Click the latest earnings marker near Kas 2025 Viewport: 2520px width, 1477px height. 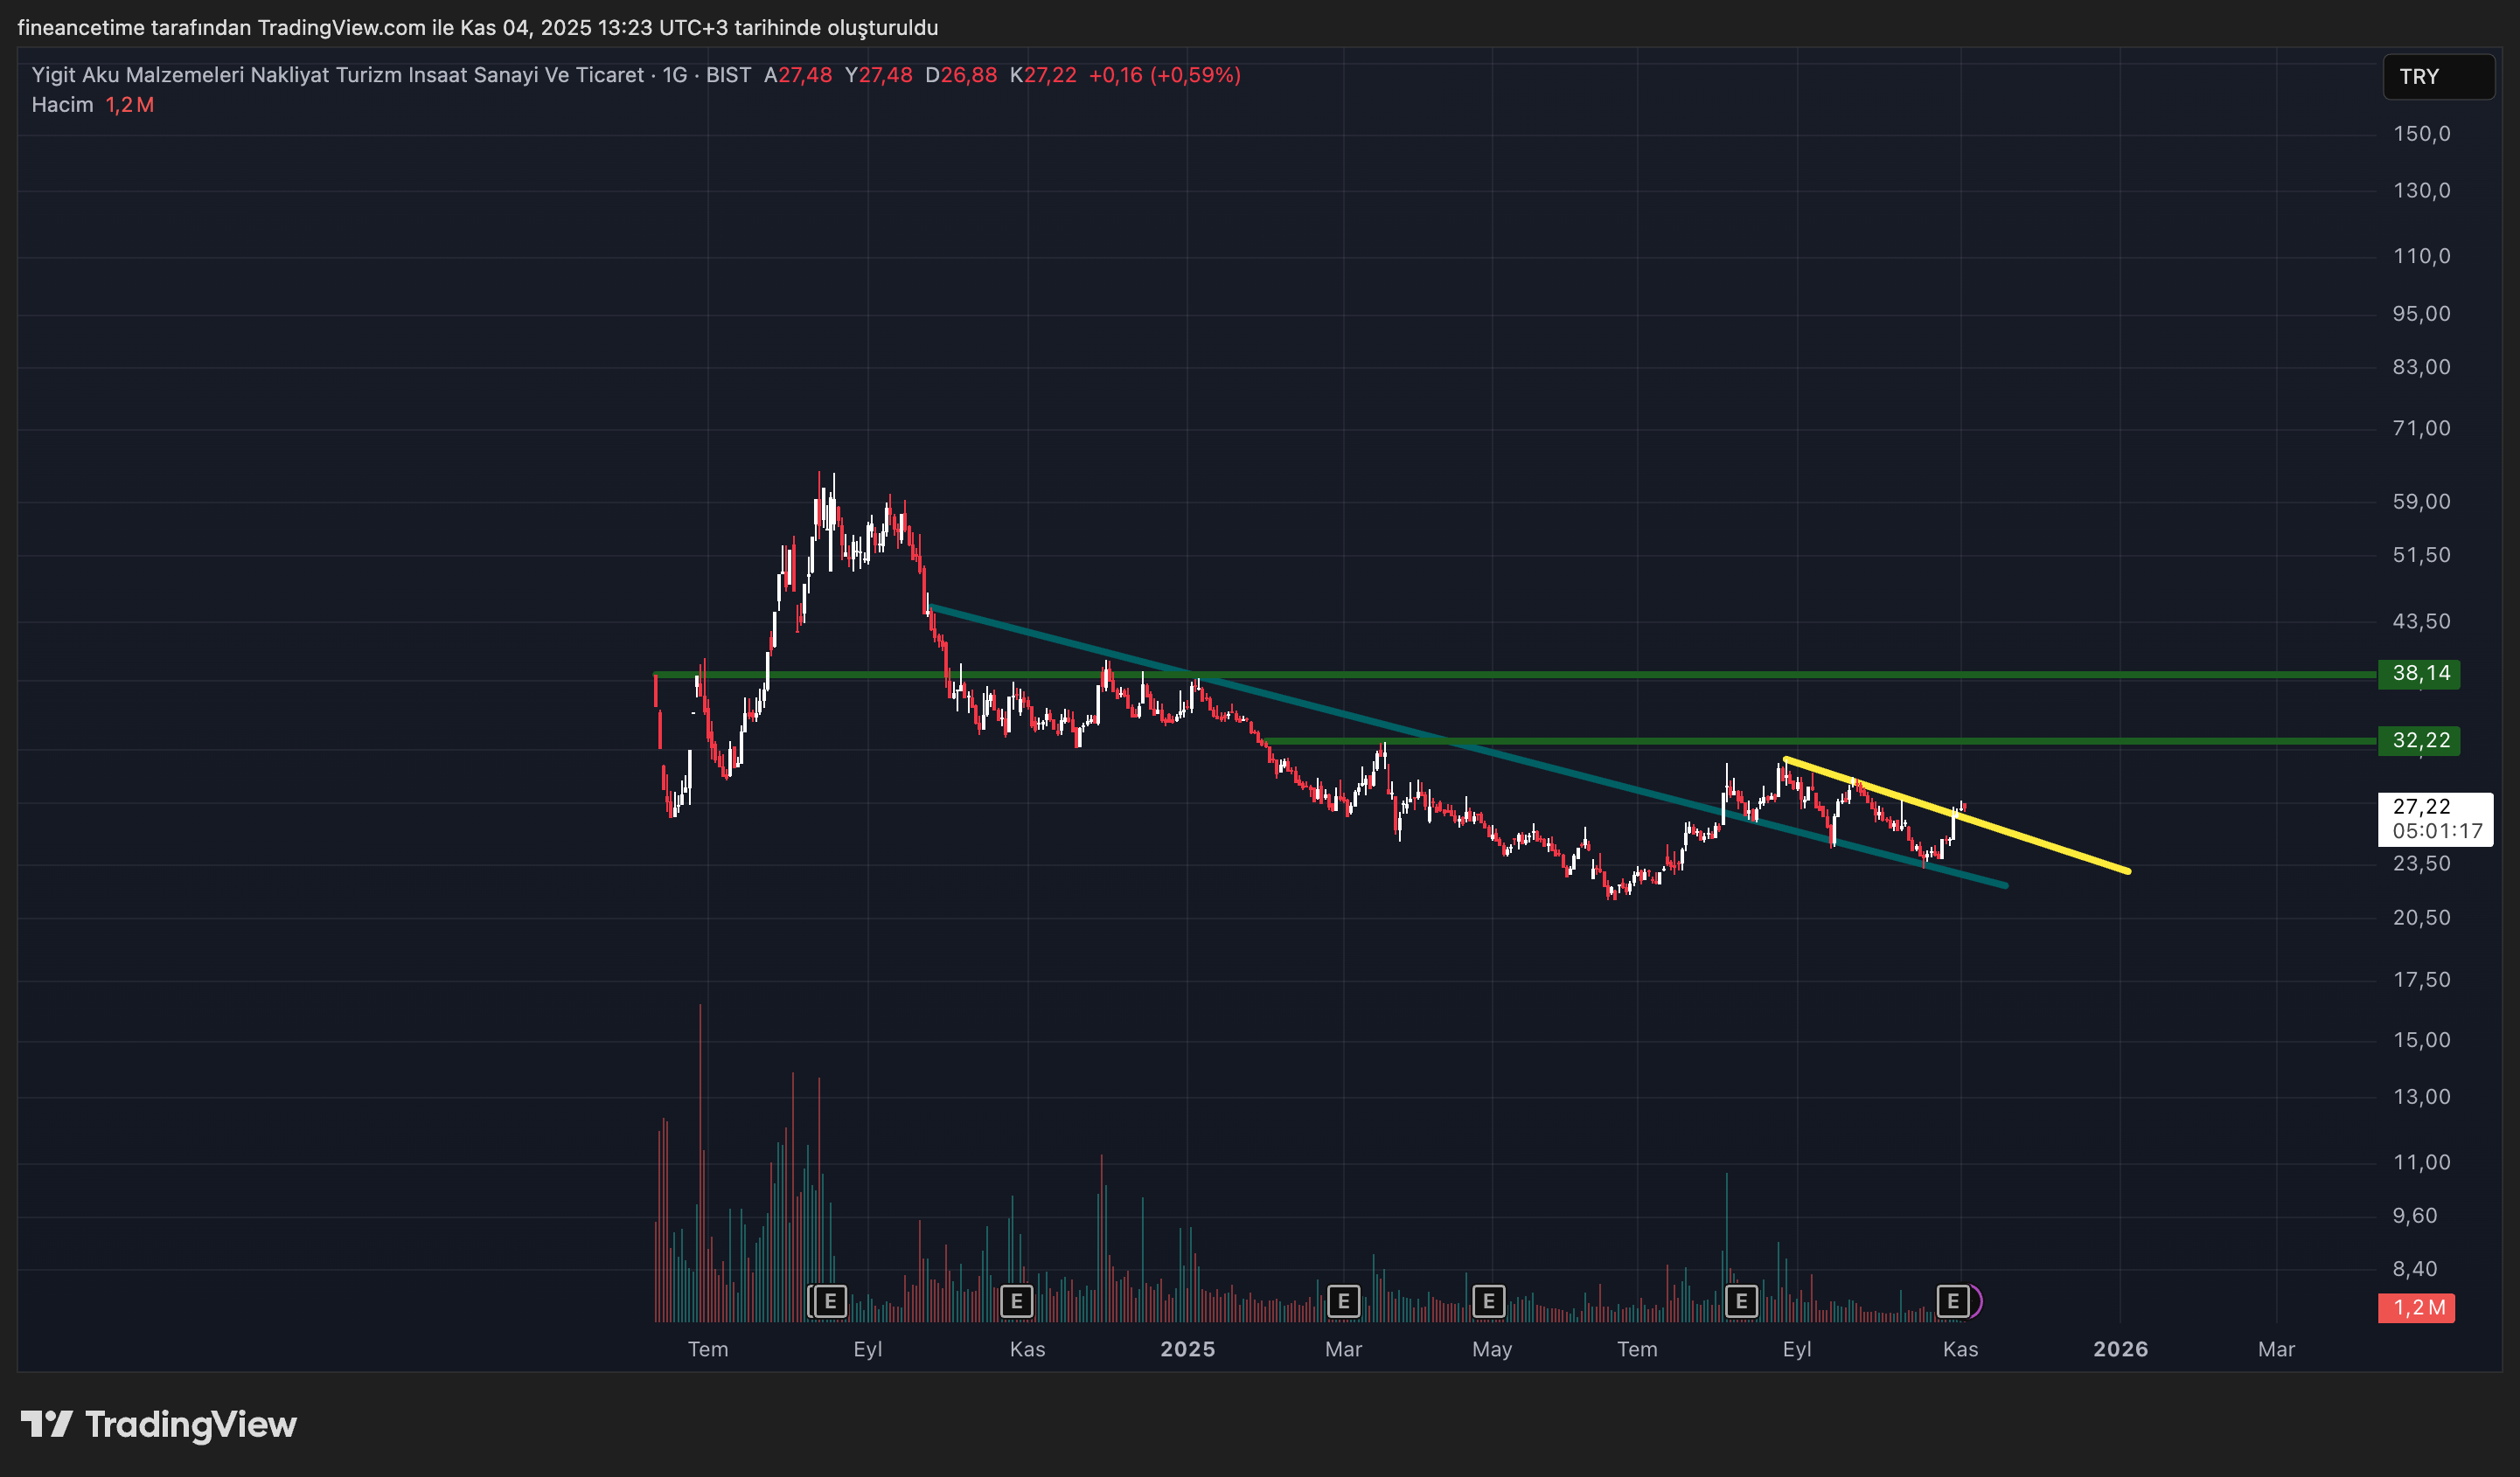pyautogui.click(x=1952, y=1301)
